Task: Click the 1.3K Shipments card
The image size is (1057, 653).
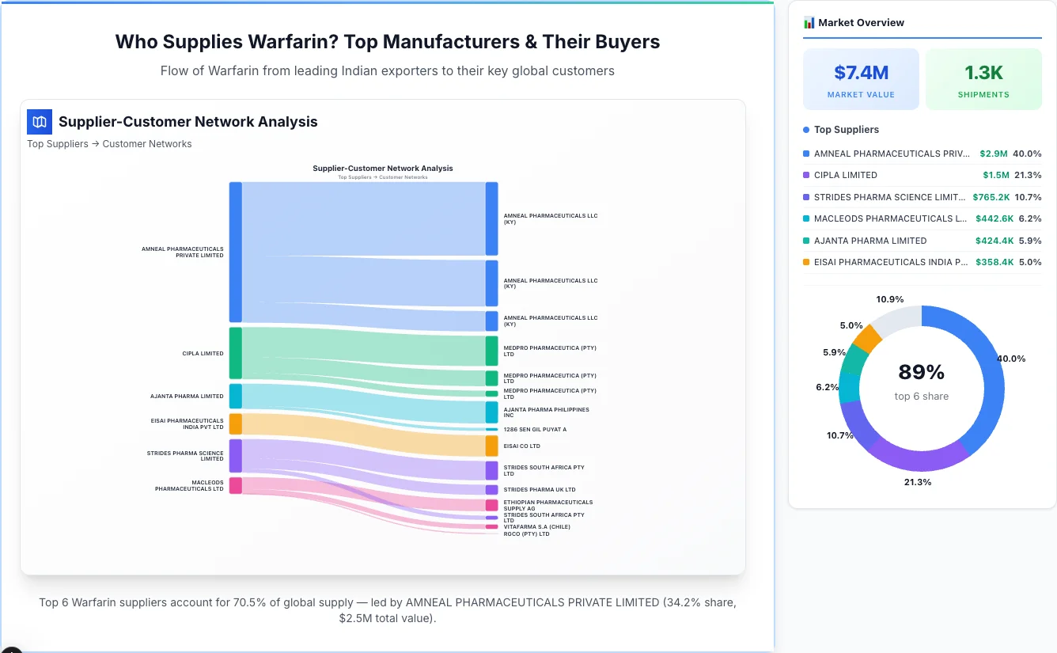Action: [x=983, y=78]
